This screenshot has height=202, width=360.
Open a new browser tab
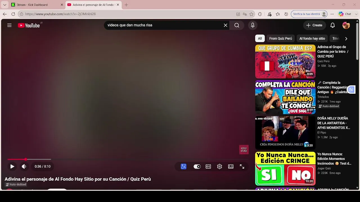[x=126, y=5]
